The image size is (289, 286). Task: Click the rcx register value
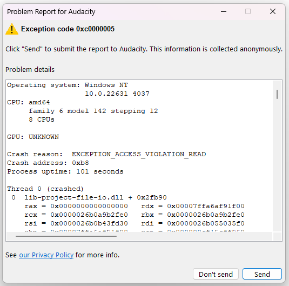click(x=89, y=215)
